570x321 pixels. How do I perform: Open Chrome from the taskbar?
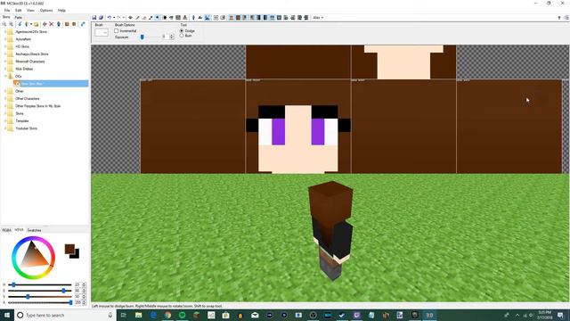click(x=167, y=315)
